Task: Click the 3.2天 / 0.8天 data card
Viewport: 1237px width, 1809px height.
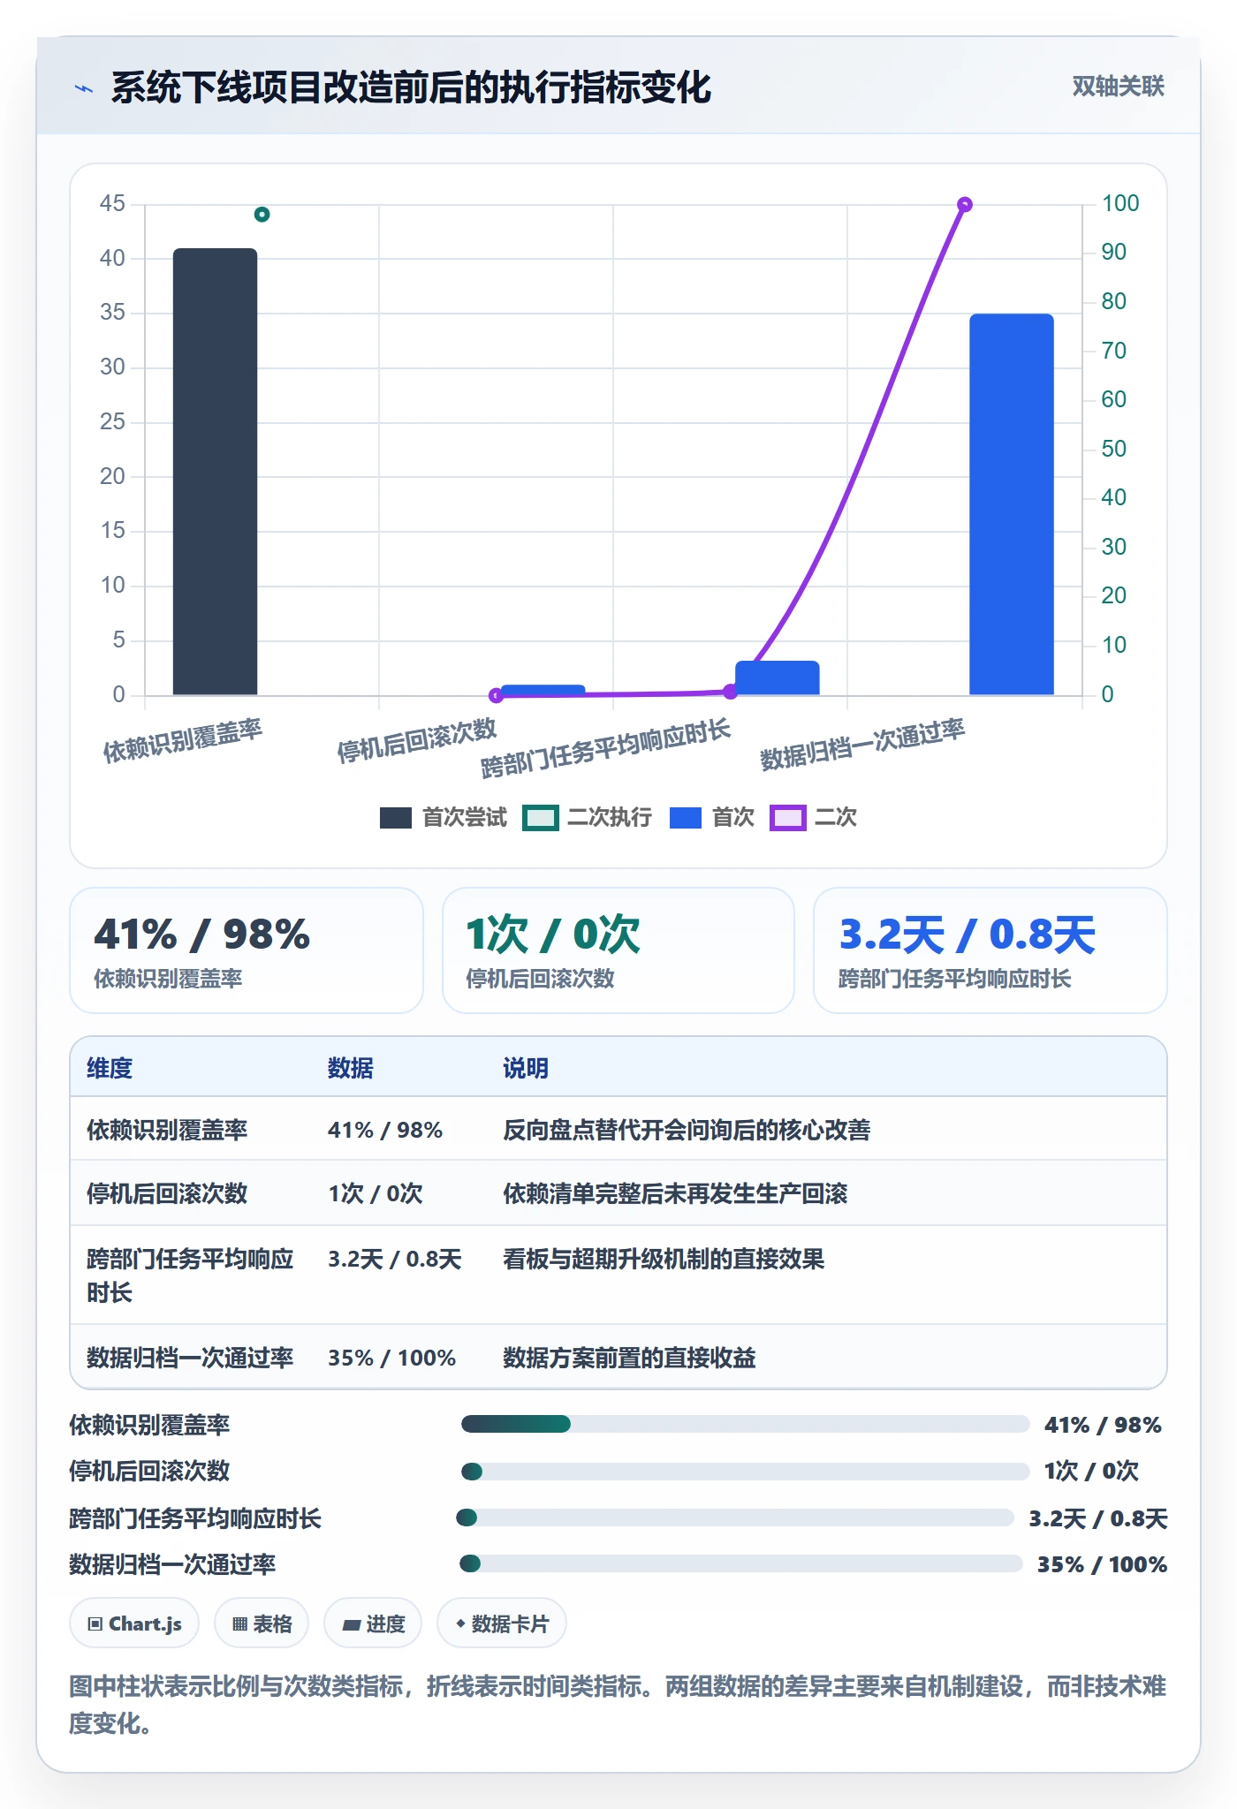Action: [990, 950]
